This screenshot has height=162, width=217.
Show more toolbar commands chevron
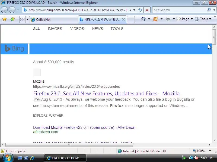(x=215, y=16)
